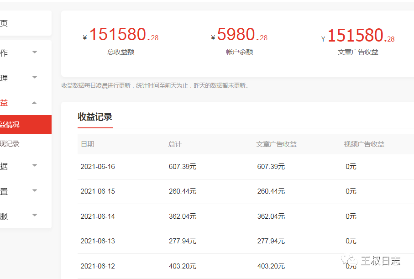Click the 帐户余额 amount 5980.28

239,35
